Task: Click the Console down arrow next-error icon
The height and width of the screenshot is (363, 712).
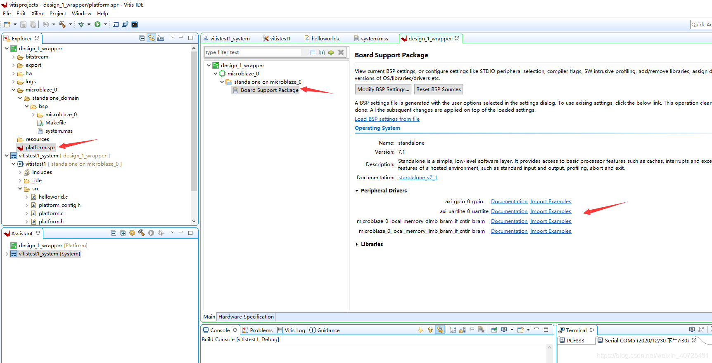Action: (421, 330)
